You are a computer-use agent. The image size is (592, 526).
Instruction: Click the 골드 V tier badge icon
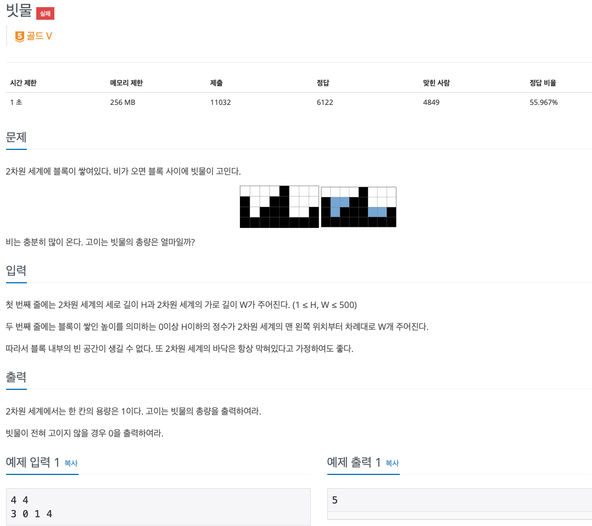[x=20, y=37]
